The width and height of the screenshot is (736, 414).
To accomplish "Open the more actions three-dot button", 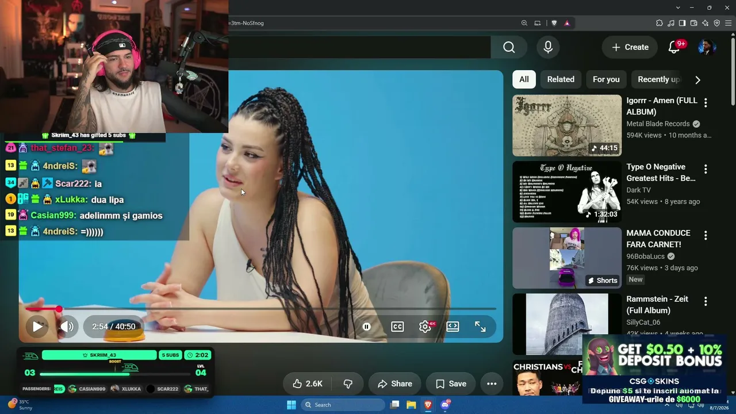I will [492, 384].
